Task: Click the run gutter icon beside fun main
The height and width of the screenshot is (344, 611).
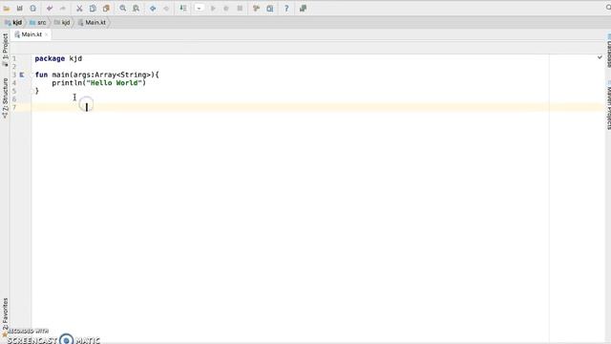Action: click(x=22, y=75)
